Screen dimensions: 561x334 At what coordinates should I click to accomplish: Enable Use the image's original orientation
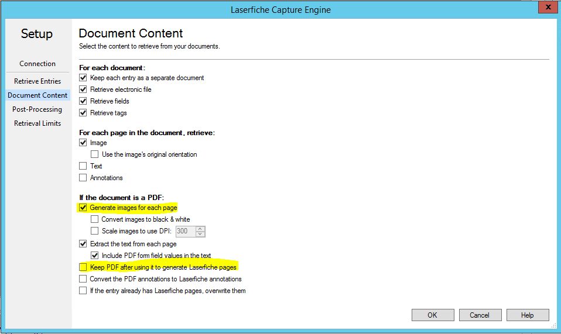pyautogui.click(x=94, y=154)
